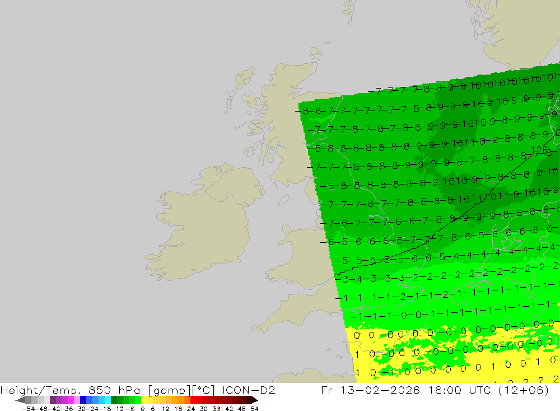Click the '[°C]' unit label in the title
The width and height of the screenshot is (560, 411).
[x=204, y=390]
